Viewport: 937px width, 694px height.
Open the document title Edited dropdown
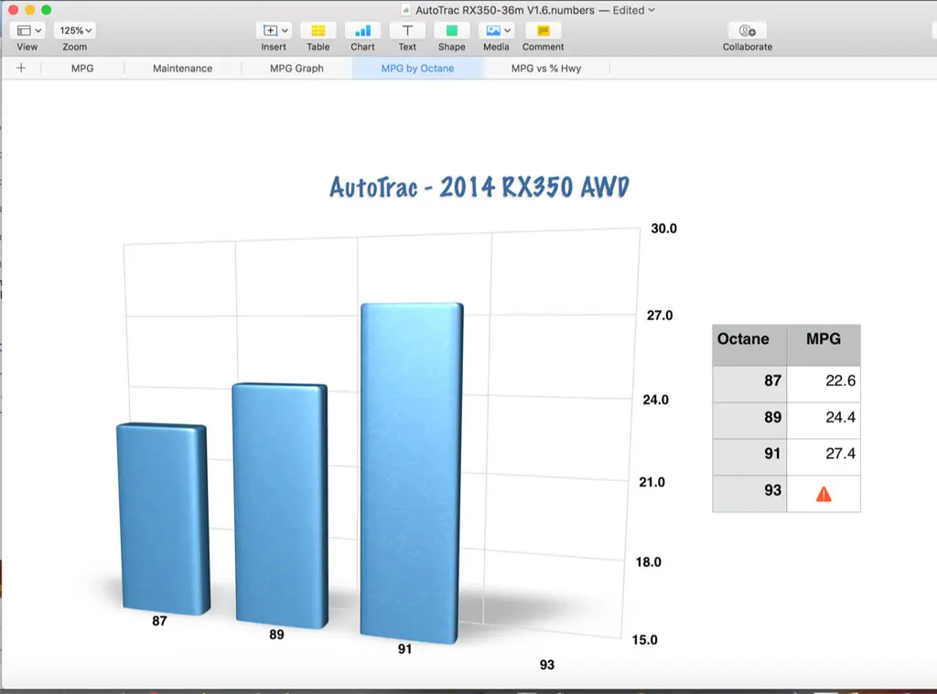[633, 10]
